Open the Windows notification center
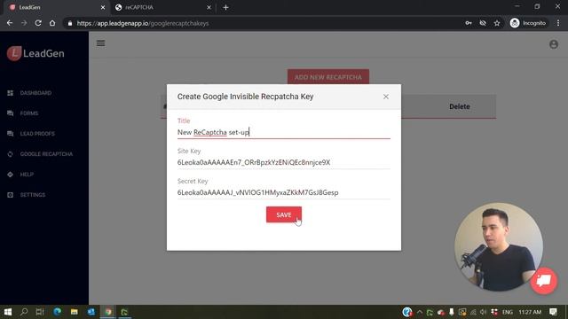The height and width of the screenshot is (319, 568). [553, 312]
